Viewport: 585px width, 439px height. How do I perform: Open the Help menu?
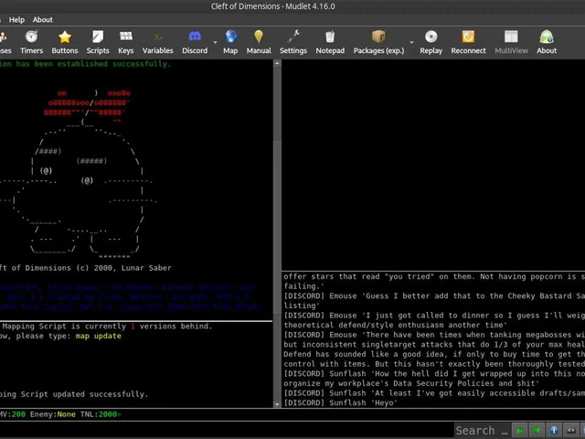tap(16, 20)
